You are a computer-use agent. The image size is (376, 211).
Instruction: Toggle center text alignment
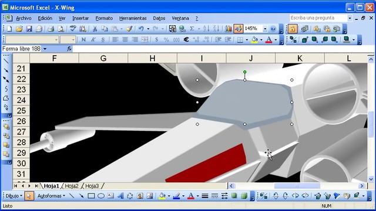tap(125, 39)
